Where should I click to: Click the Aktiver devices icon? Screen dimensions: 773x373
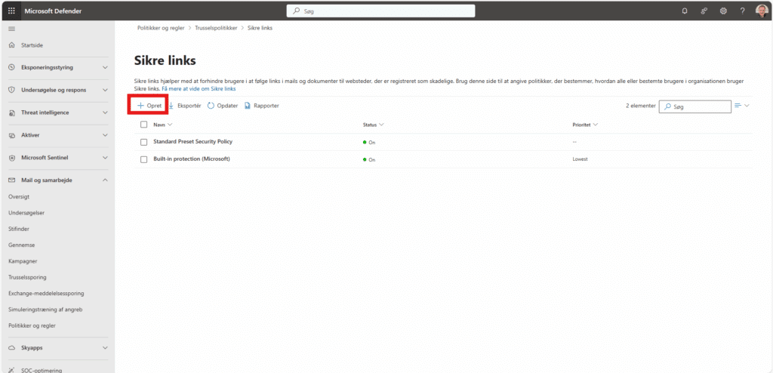point(12,135)
